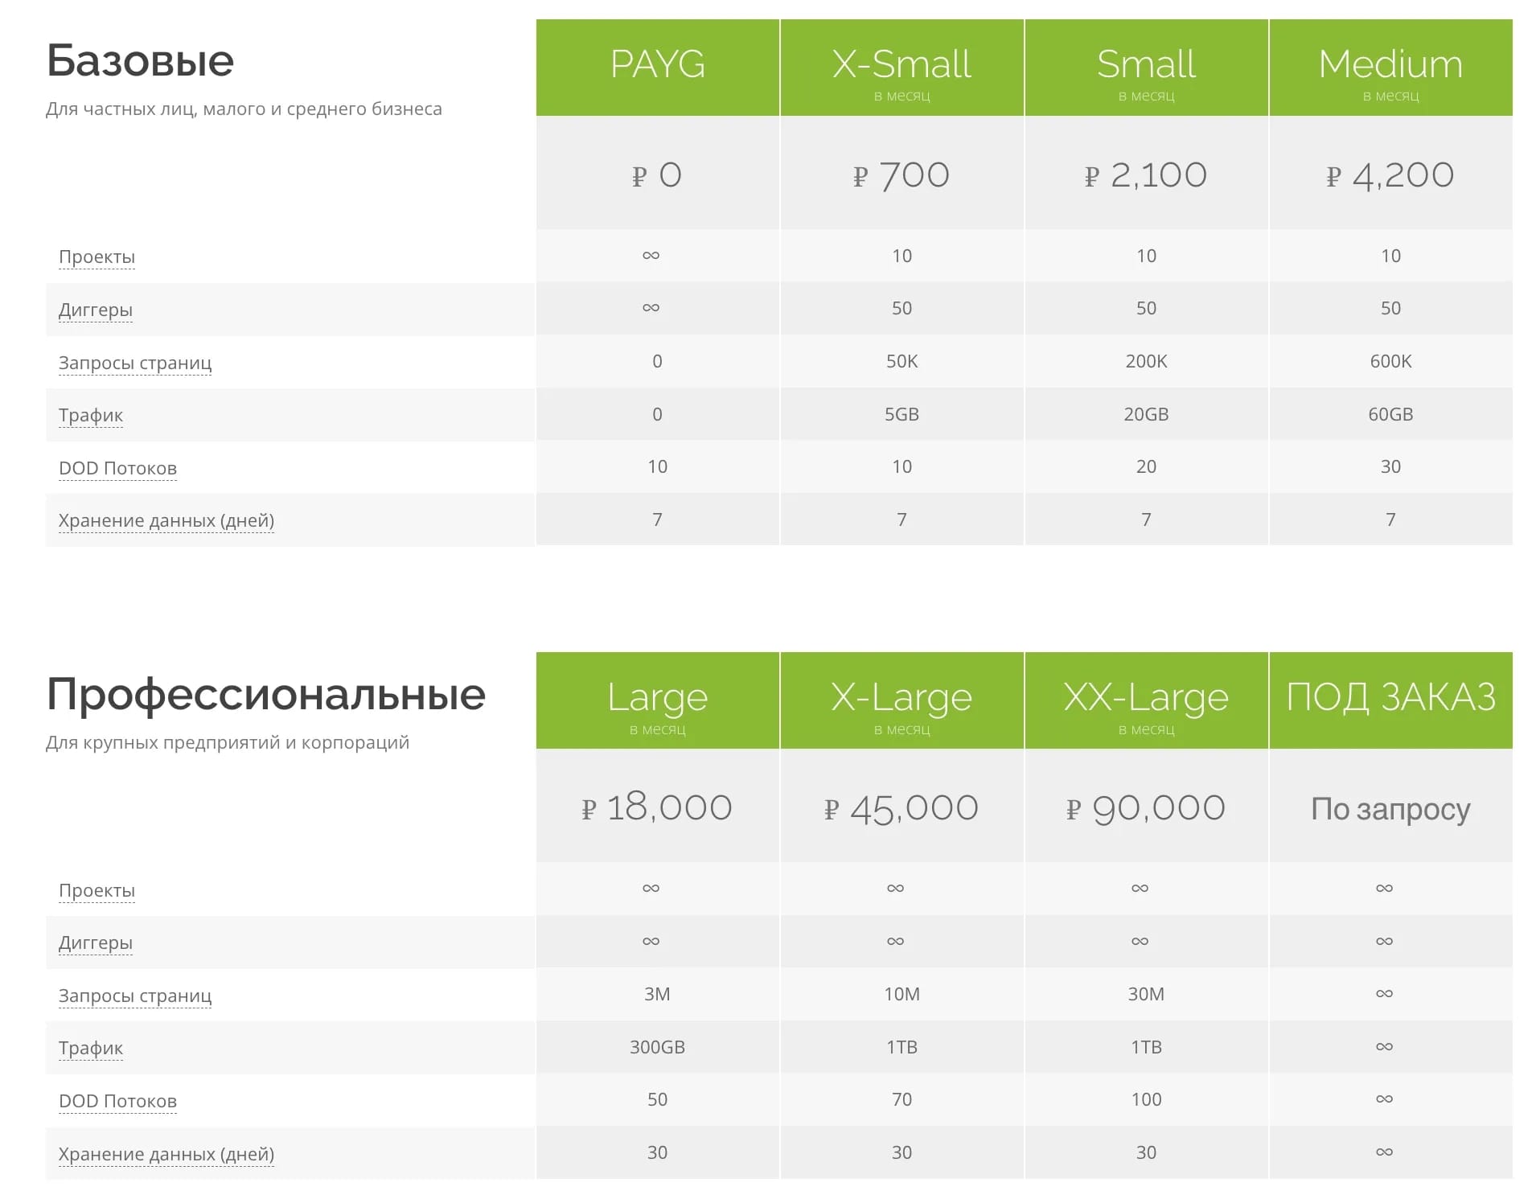Screen dimensions: 1536x1199
Task: Click the ₽ 700 price cell
Action: click(901, 174)
